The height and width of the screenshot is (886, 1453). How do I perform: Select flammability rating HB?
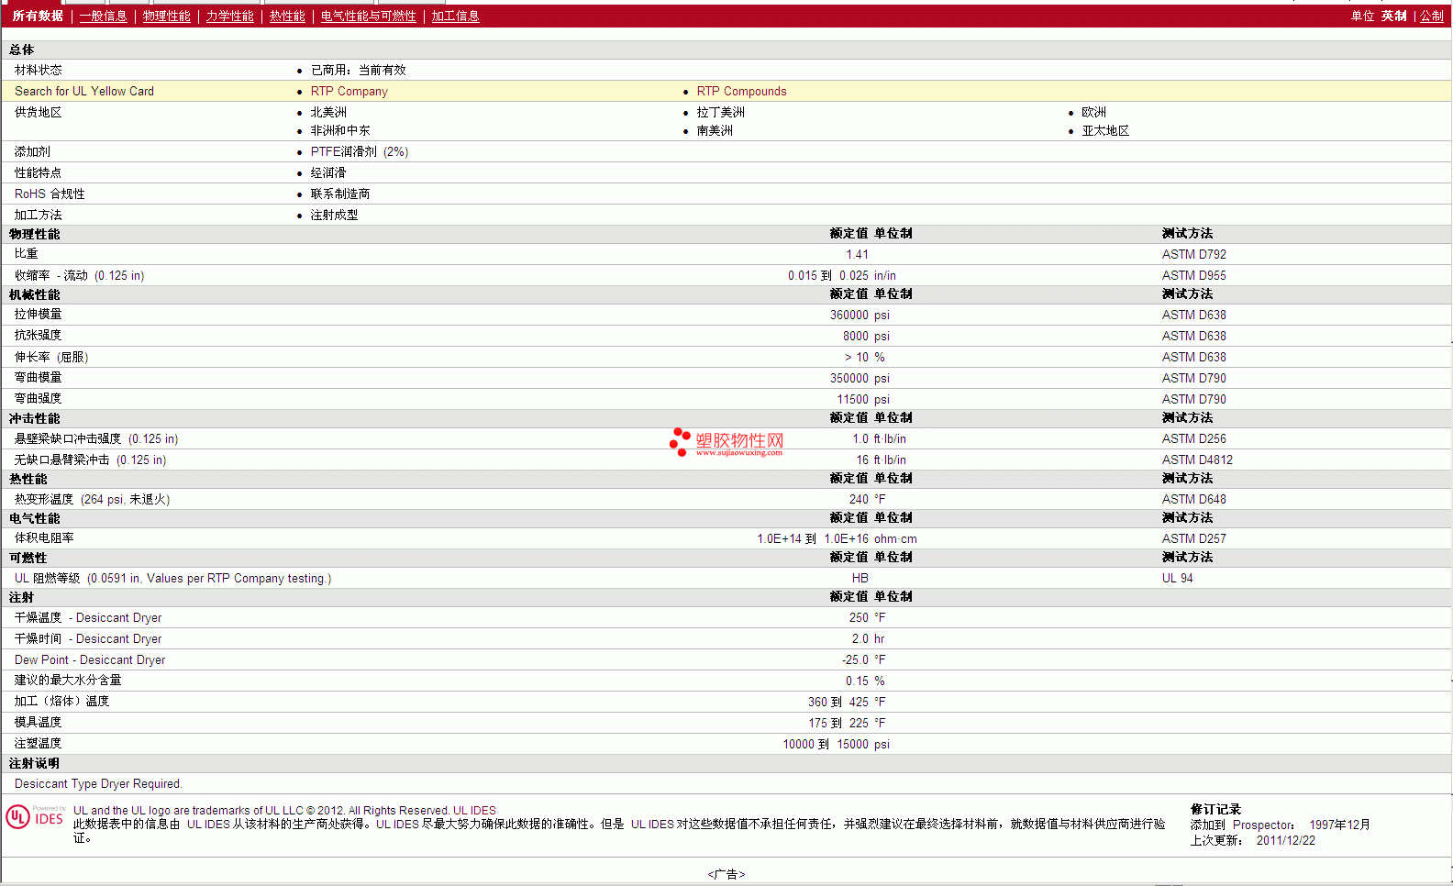tap(860, 579)
